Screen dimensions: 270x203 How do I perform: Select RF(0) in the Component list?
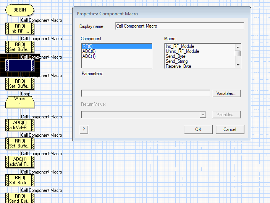[x=117, y=46]
